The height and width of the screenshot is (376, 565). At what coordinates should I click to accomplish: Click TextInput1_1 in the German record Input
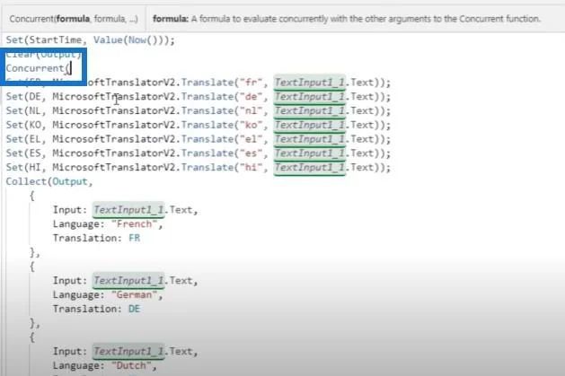coord(128,281)
